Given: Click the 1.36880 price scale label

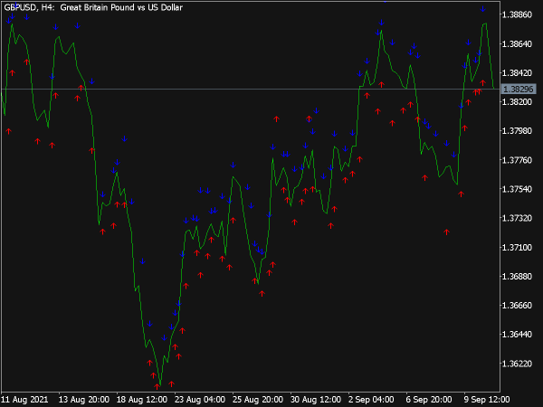Looking at the screenshot, I should [x=517, y=276].
